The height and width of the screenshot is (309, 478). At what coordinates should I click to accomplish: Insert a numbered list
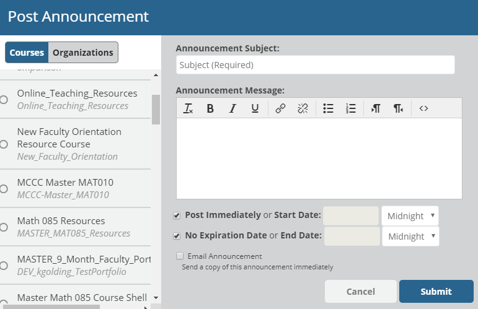tap(351, 108)
